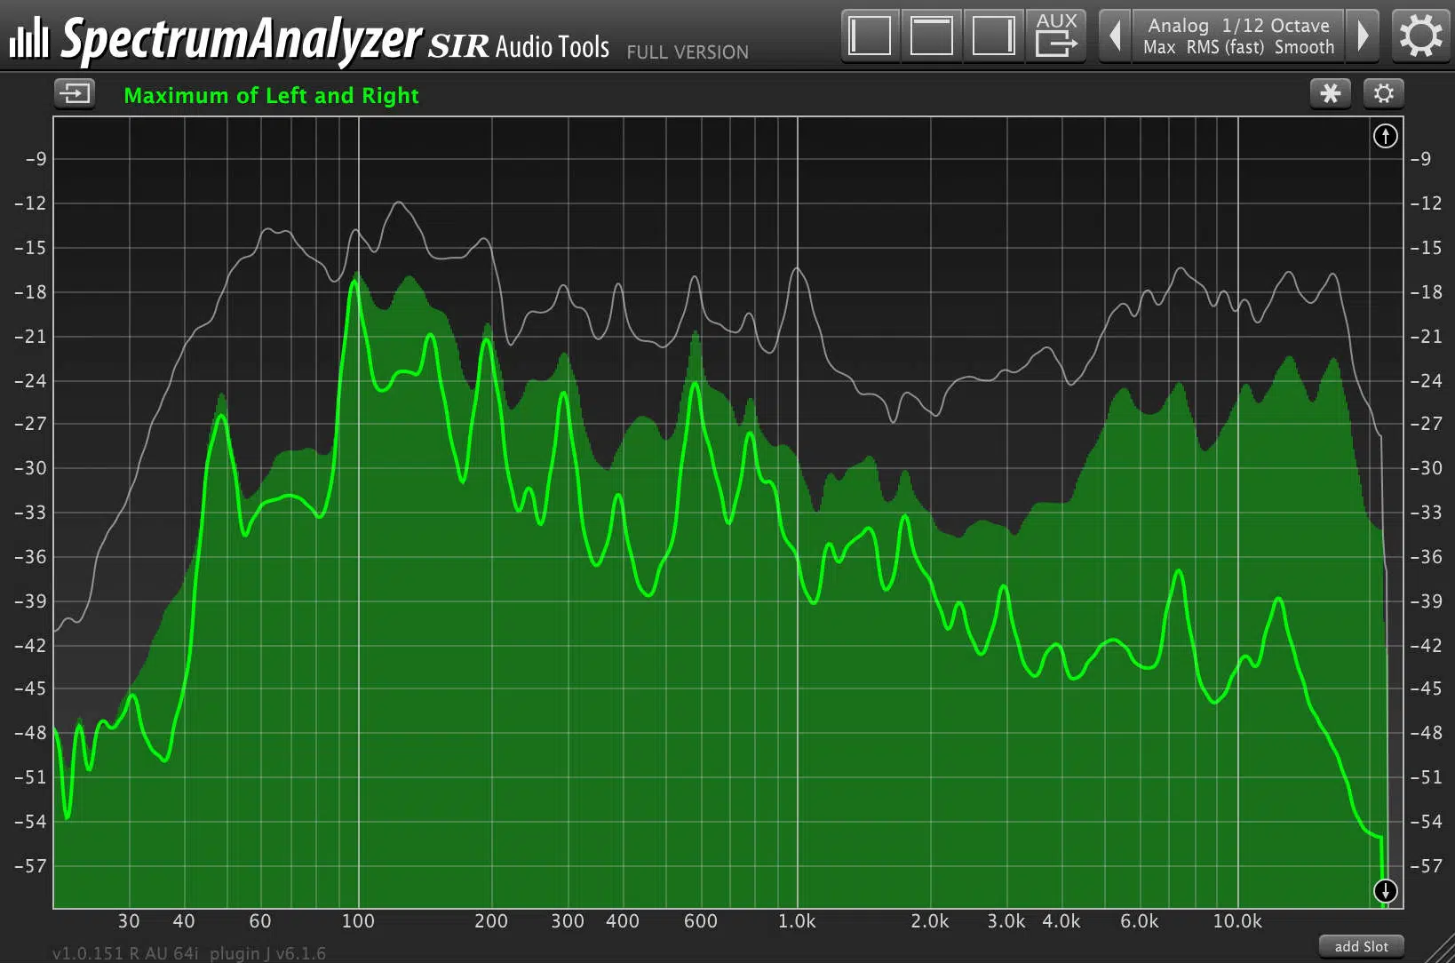Click the FULL VERSION label

point(688,52)
